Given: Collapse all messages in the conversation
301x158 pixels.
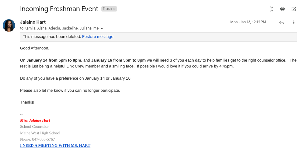Looking at the screenshot, I should coord(272,9).
